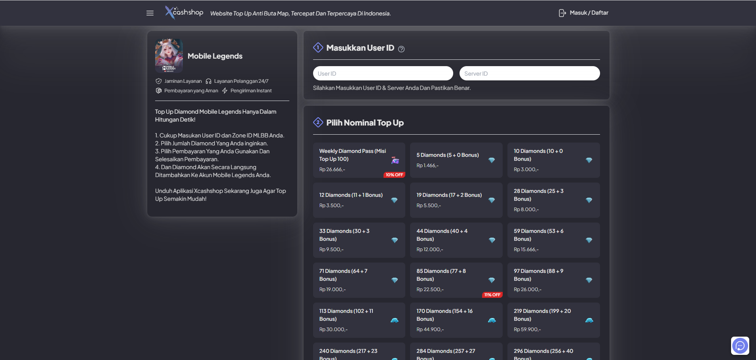
Task: Click price Rp 26.666,-
Action: click(x=332, y=170)
